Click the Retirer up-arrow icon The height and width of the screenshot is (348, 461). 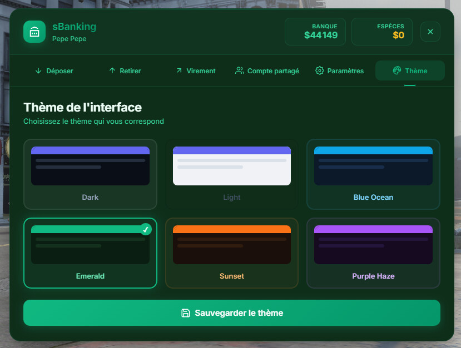point(112,70)
